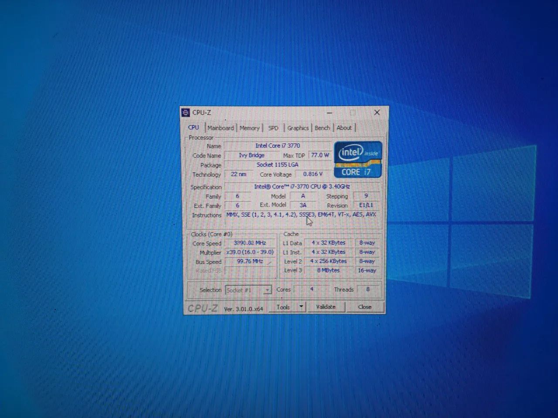Open the Bench tab

click(322, 128)
